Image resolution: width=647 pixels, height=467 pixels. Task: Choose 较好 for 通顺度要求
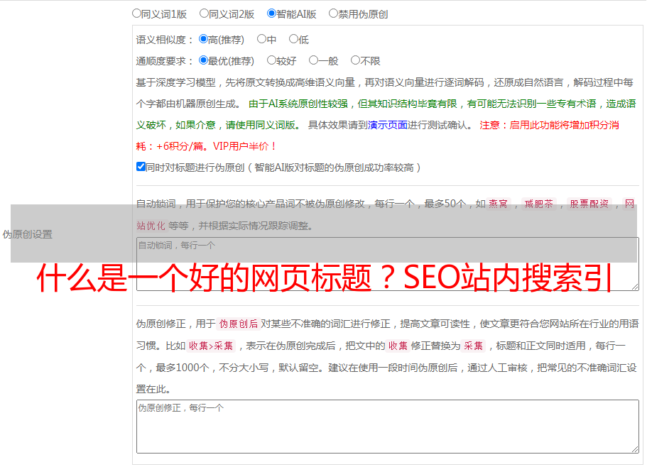coord(271,61)
